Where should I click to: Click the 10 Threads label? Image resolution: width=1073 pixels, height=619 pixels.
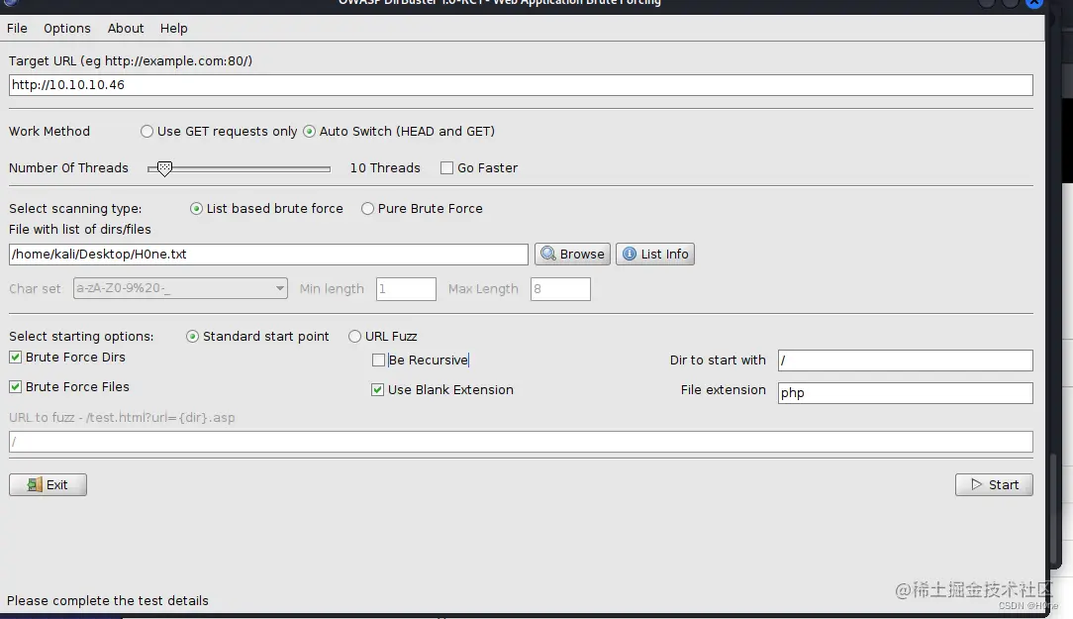(x=385, y=167)
